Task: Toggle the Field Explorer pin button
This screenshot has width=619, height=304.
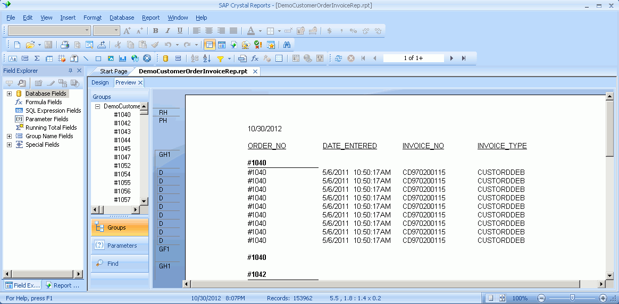Action: pos(70,71)
